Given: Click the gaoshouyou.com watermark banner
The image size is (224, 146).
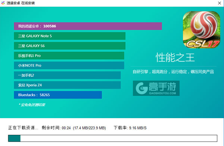Looking at the screenshot, I should [156, 88].
